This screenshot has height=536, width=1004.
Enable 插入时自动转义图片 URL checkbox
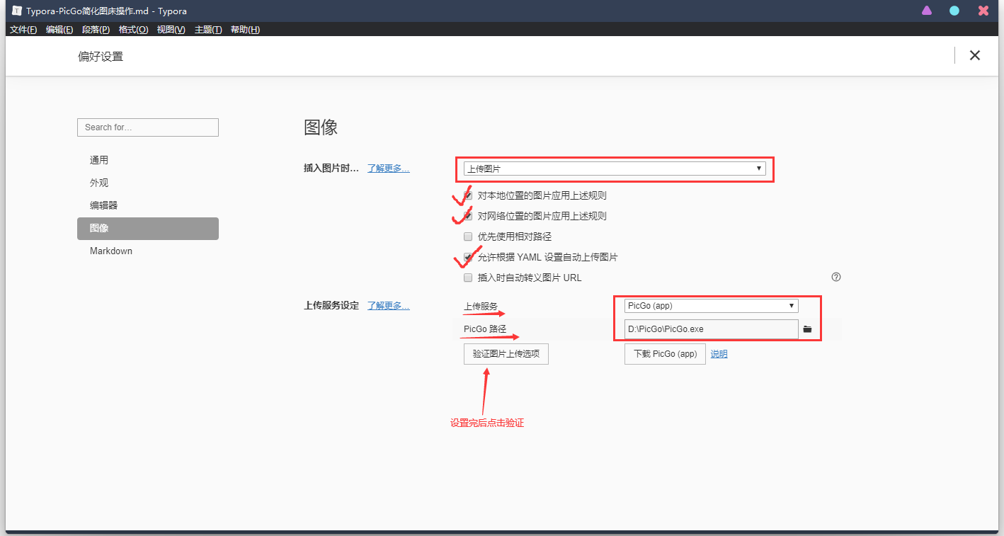point(467,278)
